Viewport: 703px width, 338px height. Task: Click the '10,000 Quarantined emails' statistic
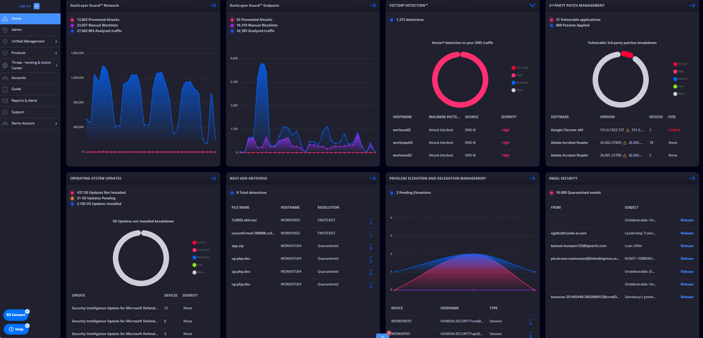click(578, 193)
